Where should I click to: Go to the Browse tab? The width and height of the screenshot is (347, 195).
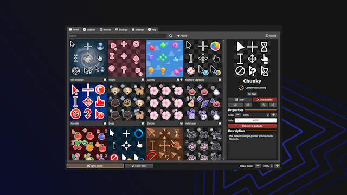pyautogui.click(x=105, y=30)
